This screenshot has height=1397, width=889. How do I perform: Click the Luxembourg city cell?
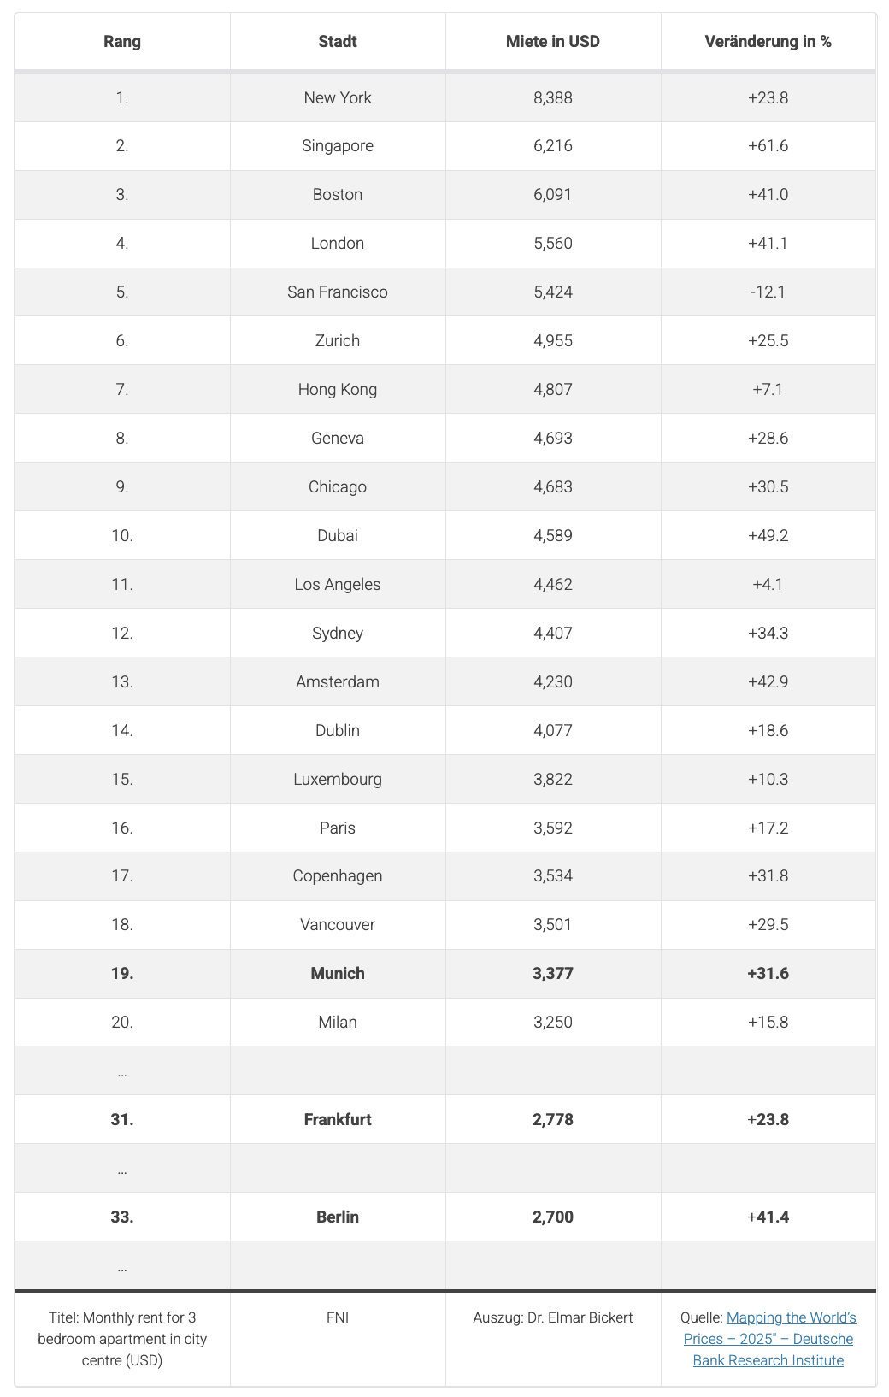coord(338,779)
